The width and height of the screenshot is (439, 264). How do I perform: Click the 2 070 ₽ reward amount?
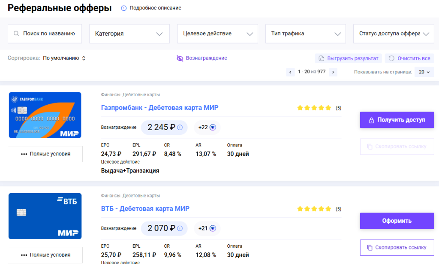[161, 228]
